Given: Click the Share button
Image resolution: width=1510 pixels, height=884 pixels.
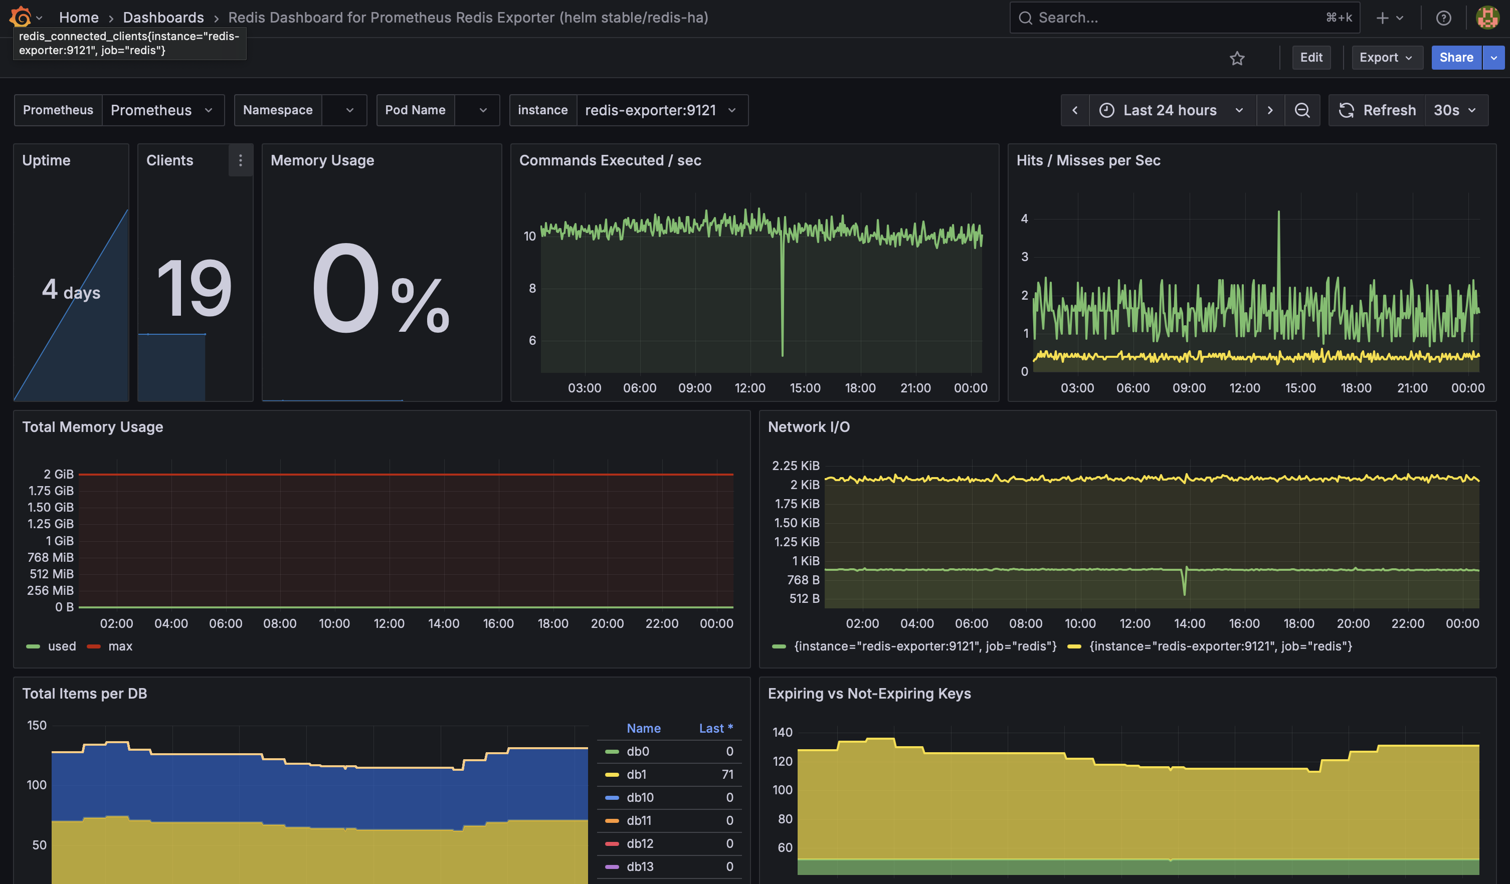Looking at the screenshot, I should [1456, 58].
